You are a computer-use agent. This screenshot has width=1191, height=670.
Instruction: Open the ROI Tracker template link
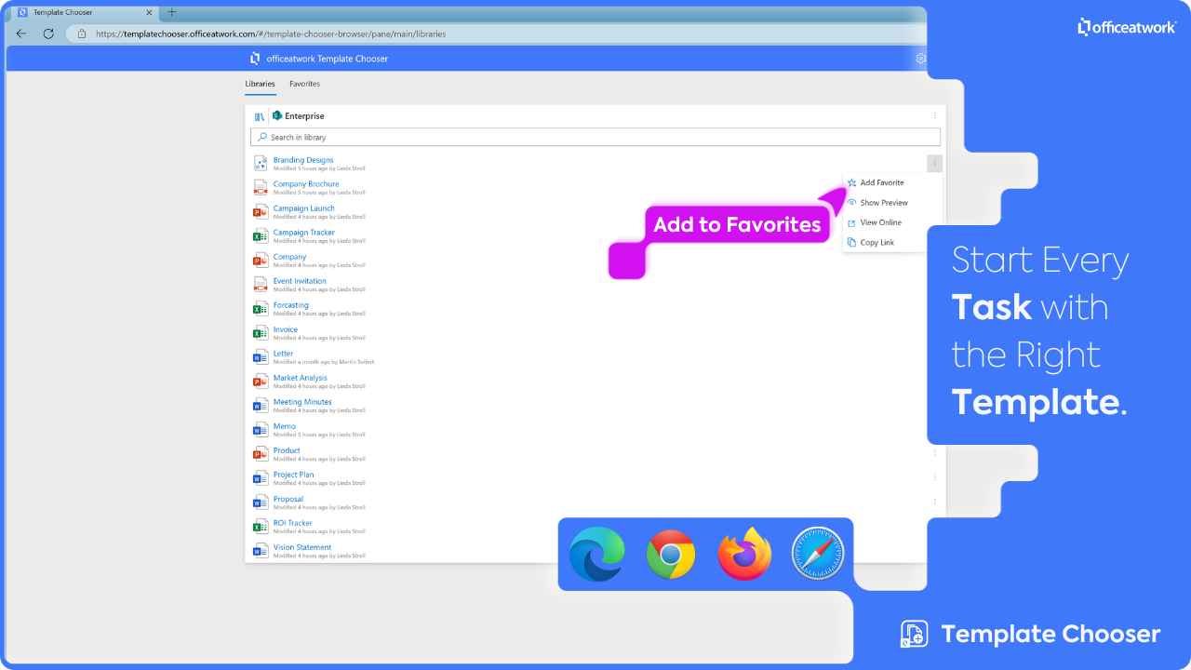[x=293, y=523]
